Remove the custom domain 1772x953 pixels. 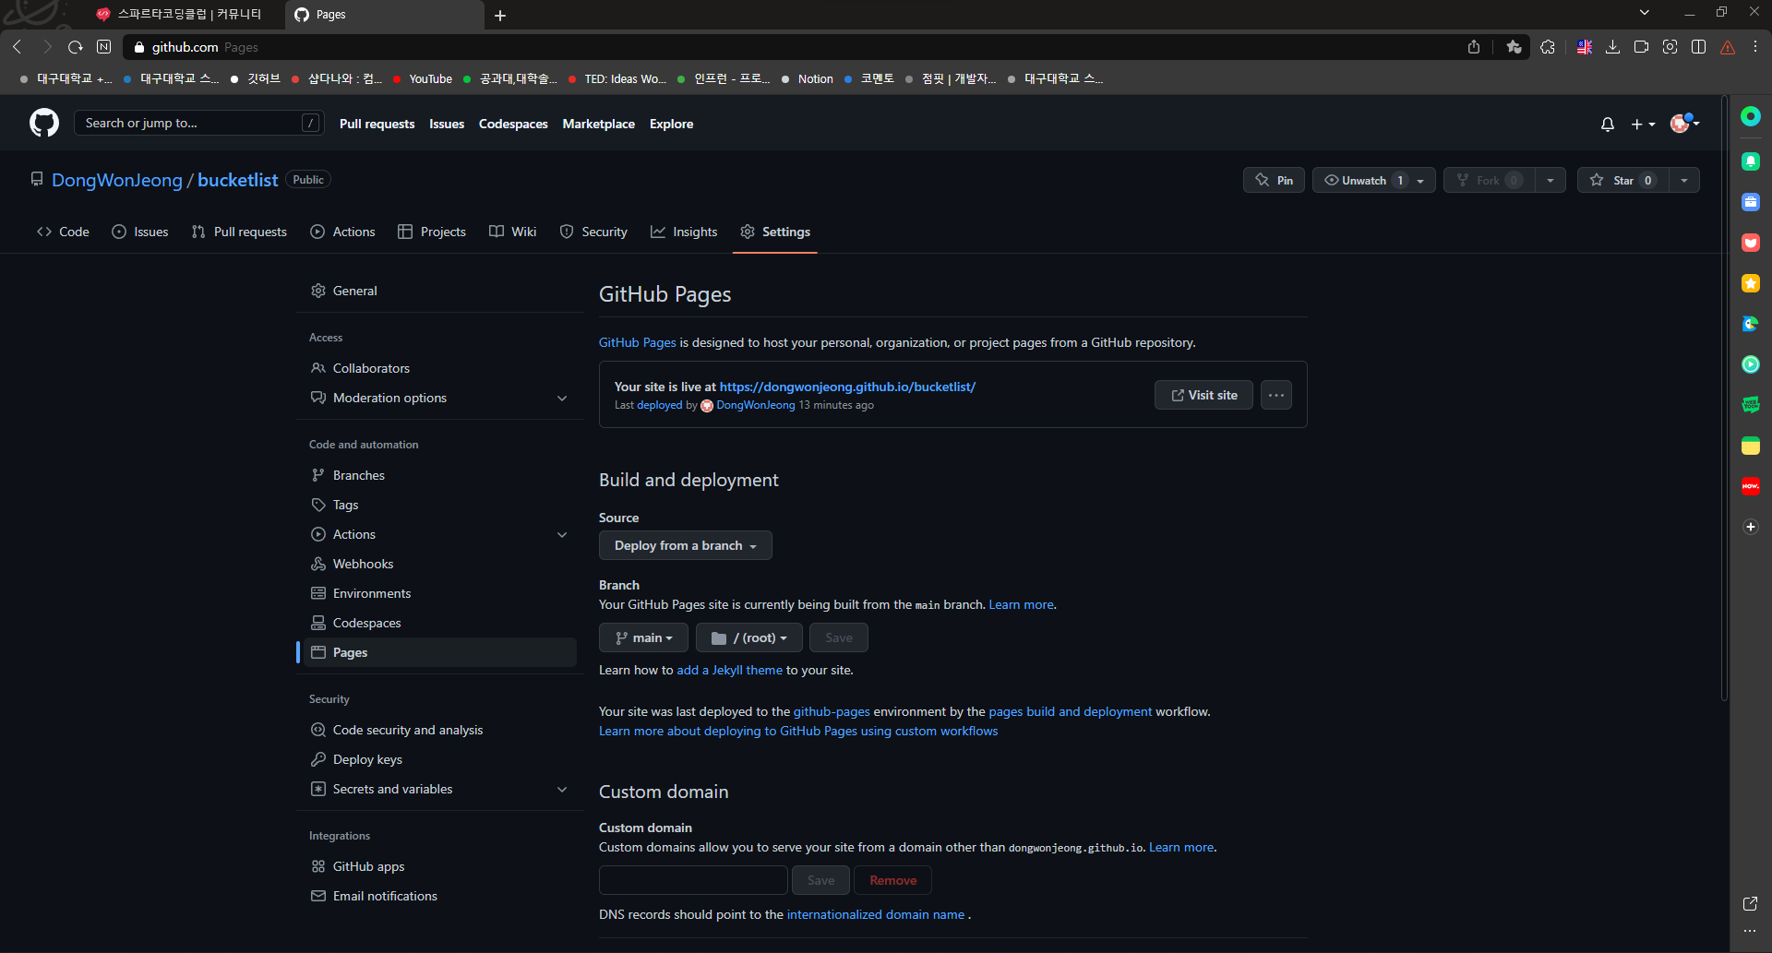pos(892,880)
